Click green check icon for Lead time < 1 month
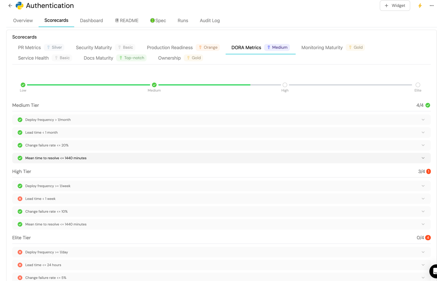Screen dimensions: 437x281 coord(20,133)
